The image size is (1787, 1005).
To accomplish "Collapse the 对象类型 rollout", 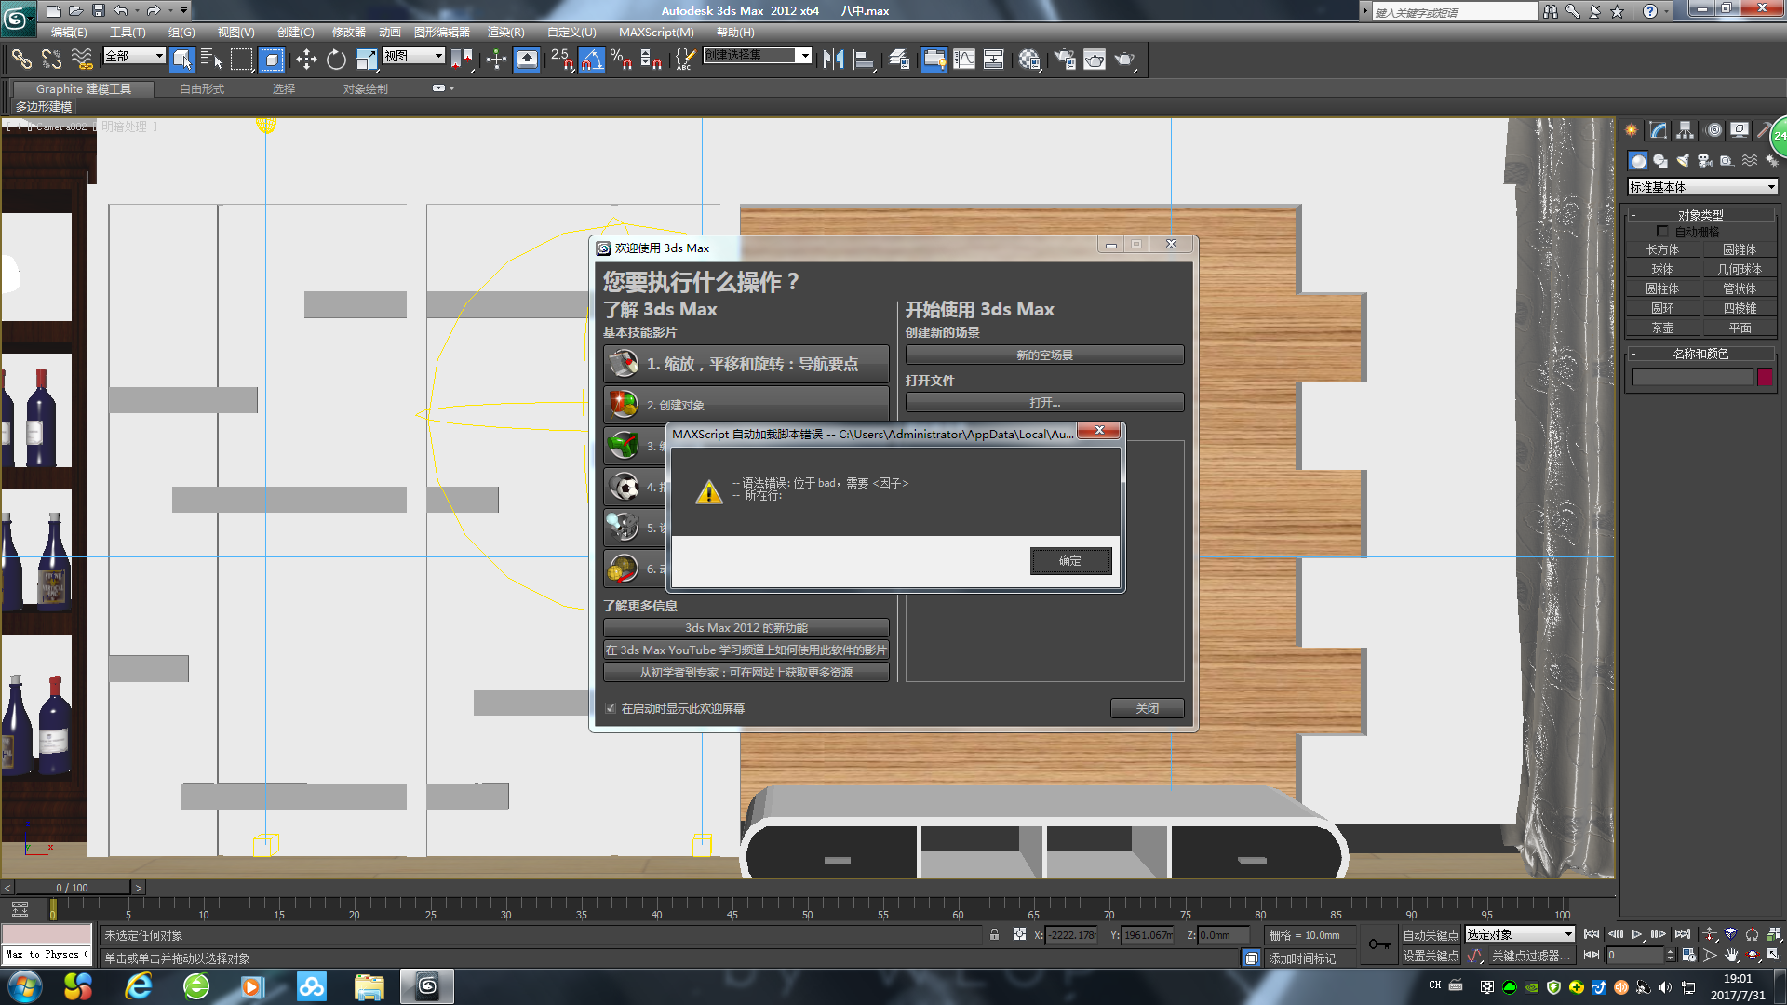I will coord(1700,215).
